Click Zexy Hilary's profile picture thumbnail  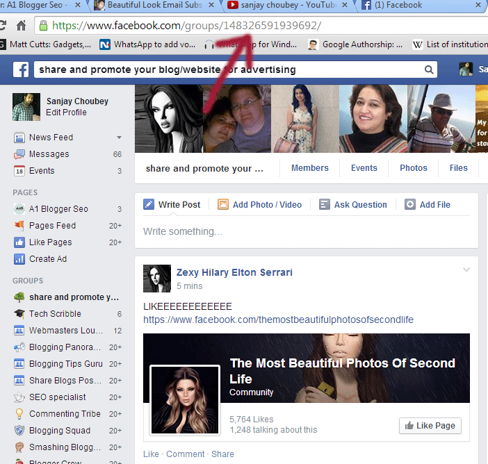[156, 278]
